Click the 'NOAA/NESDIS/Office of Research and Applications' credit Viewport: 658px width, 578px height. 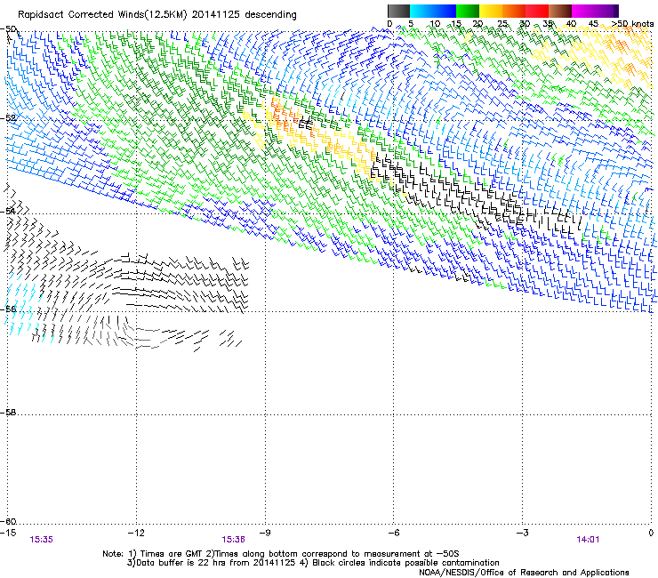524,573
